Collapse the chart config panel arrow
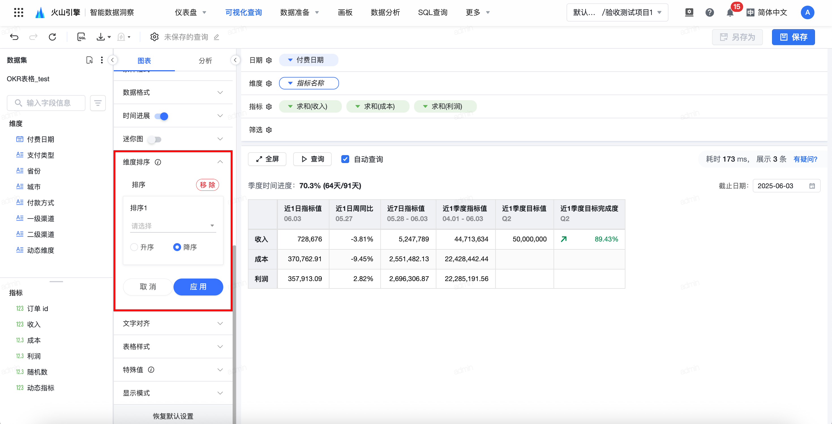832x424 pixels. click(x=235, y=60)
